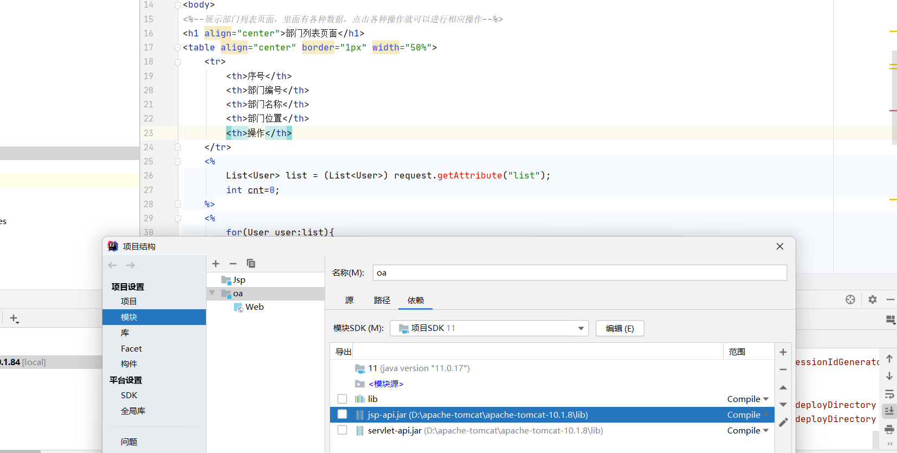Toggle export checkbox for servlet-api.jar

pyautogui.click(x=342, y=430)
